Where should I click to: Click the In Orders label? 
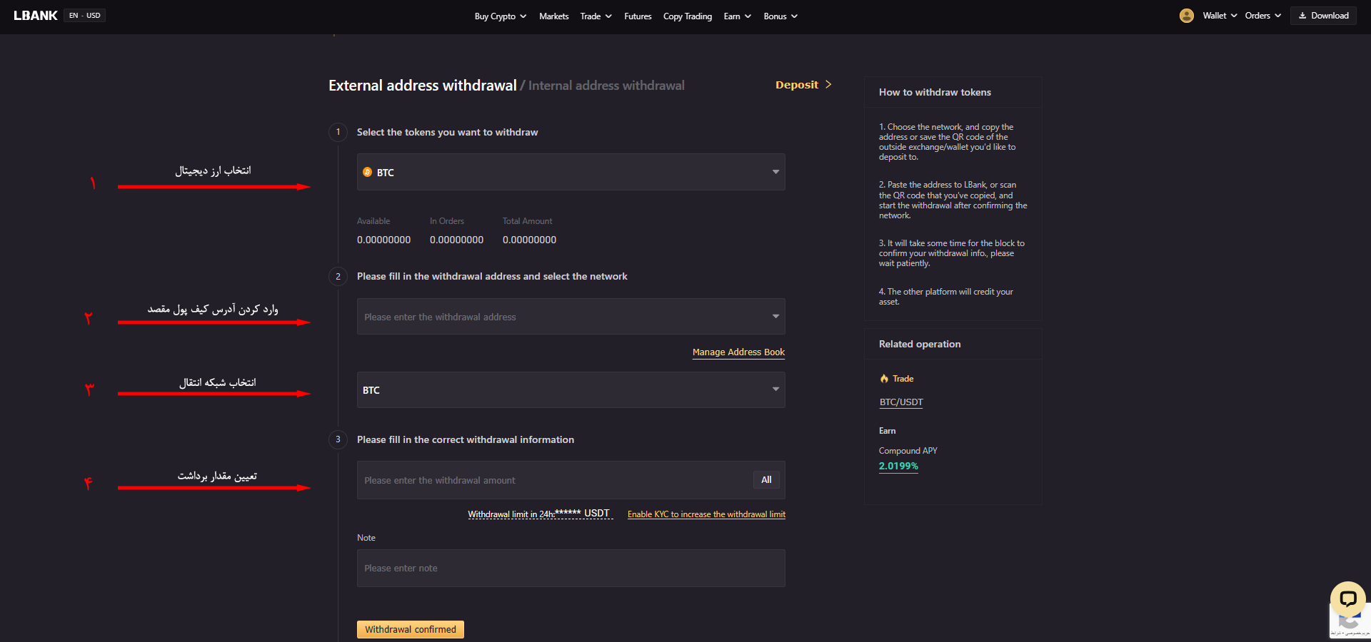pos(447,221)
